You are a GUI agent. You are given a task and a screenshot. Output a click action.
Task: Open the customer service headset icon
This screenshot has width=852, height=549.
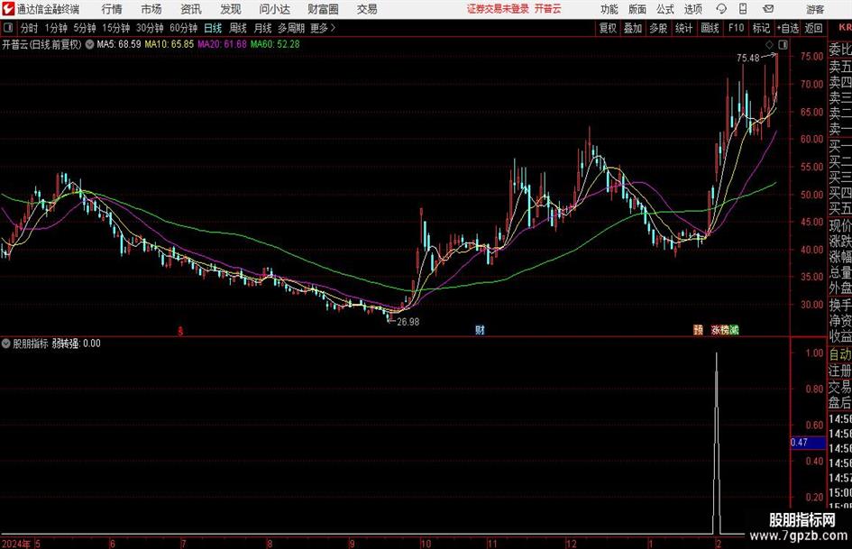click(721, 9)
